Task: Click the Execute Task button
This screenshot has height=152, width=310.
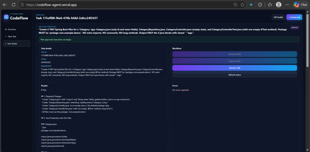Action: coord(235,68)
